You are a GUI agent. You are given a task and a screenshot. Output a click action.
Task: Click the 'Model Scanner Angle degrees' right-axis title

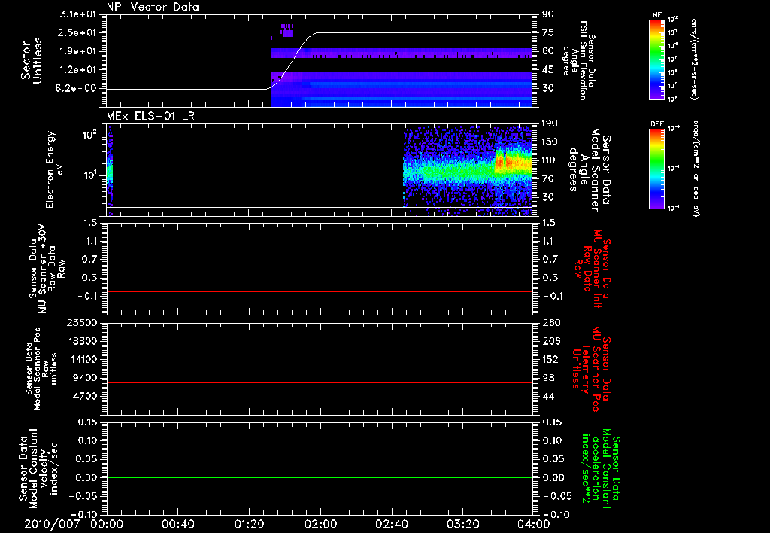(x=589, y=170)
